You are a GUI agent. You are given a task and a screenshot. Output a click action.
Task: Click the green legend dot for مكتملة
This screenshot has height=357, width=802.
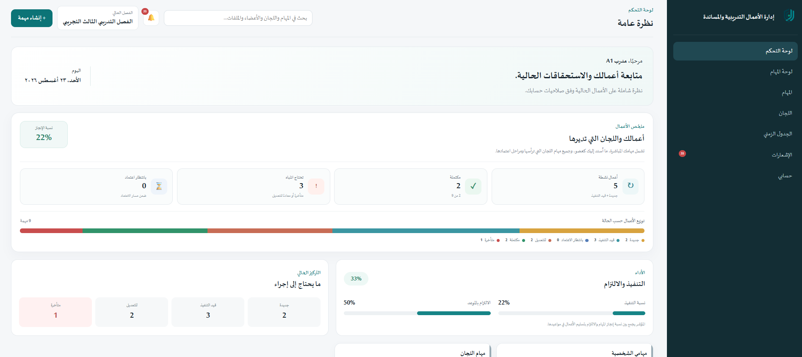tap(523, 240)
